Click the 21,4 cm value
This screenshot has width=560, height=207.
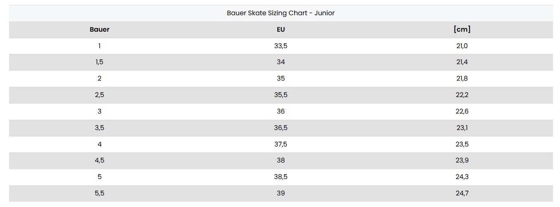pyautogui.click(x=462, y=62)
